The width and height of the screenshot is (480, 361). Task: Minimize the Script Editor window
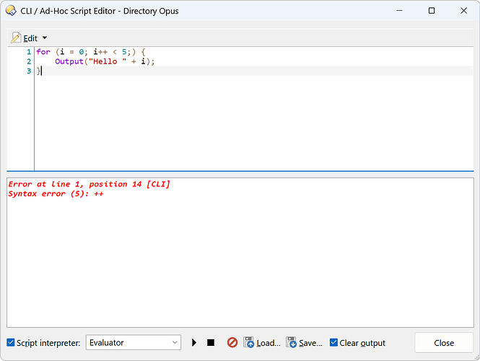click(x=399, y=11)
